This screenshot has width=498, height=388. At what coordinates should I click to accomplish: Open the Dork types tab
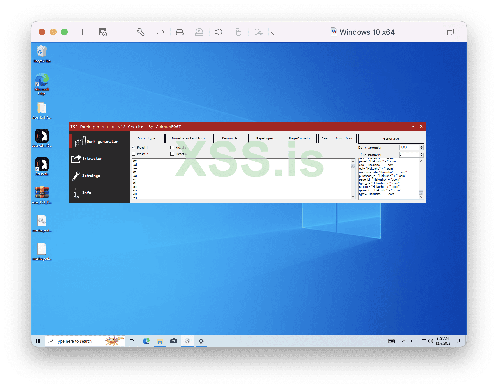tap(147, 138)
